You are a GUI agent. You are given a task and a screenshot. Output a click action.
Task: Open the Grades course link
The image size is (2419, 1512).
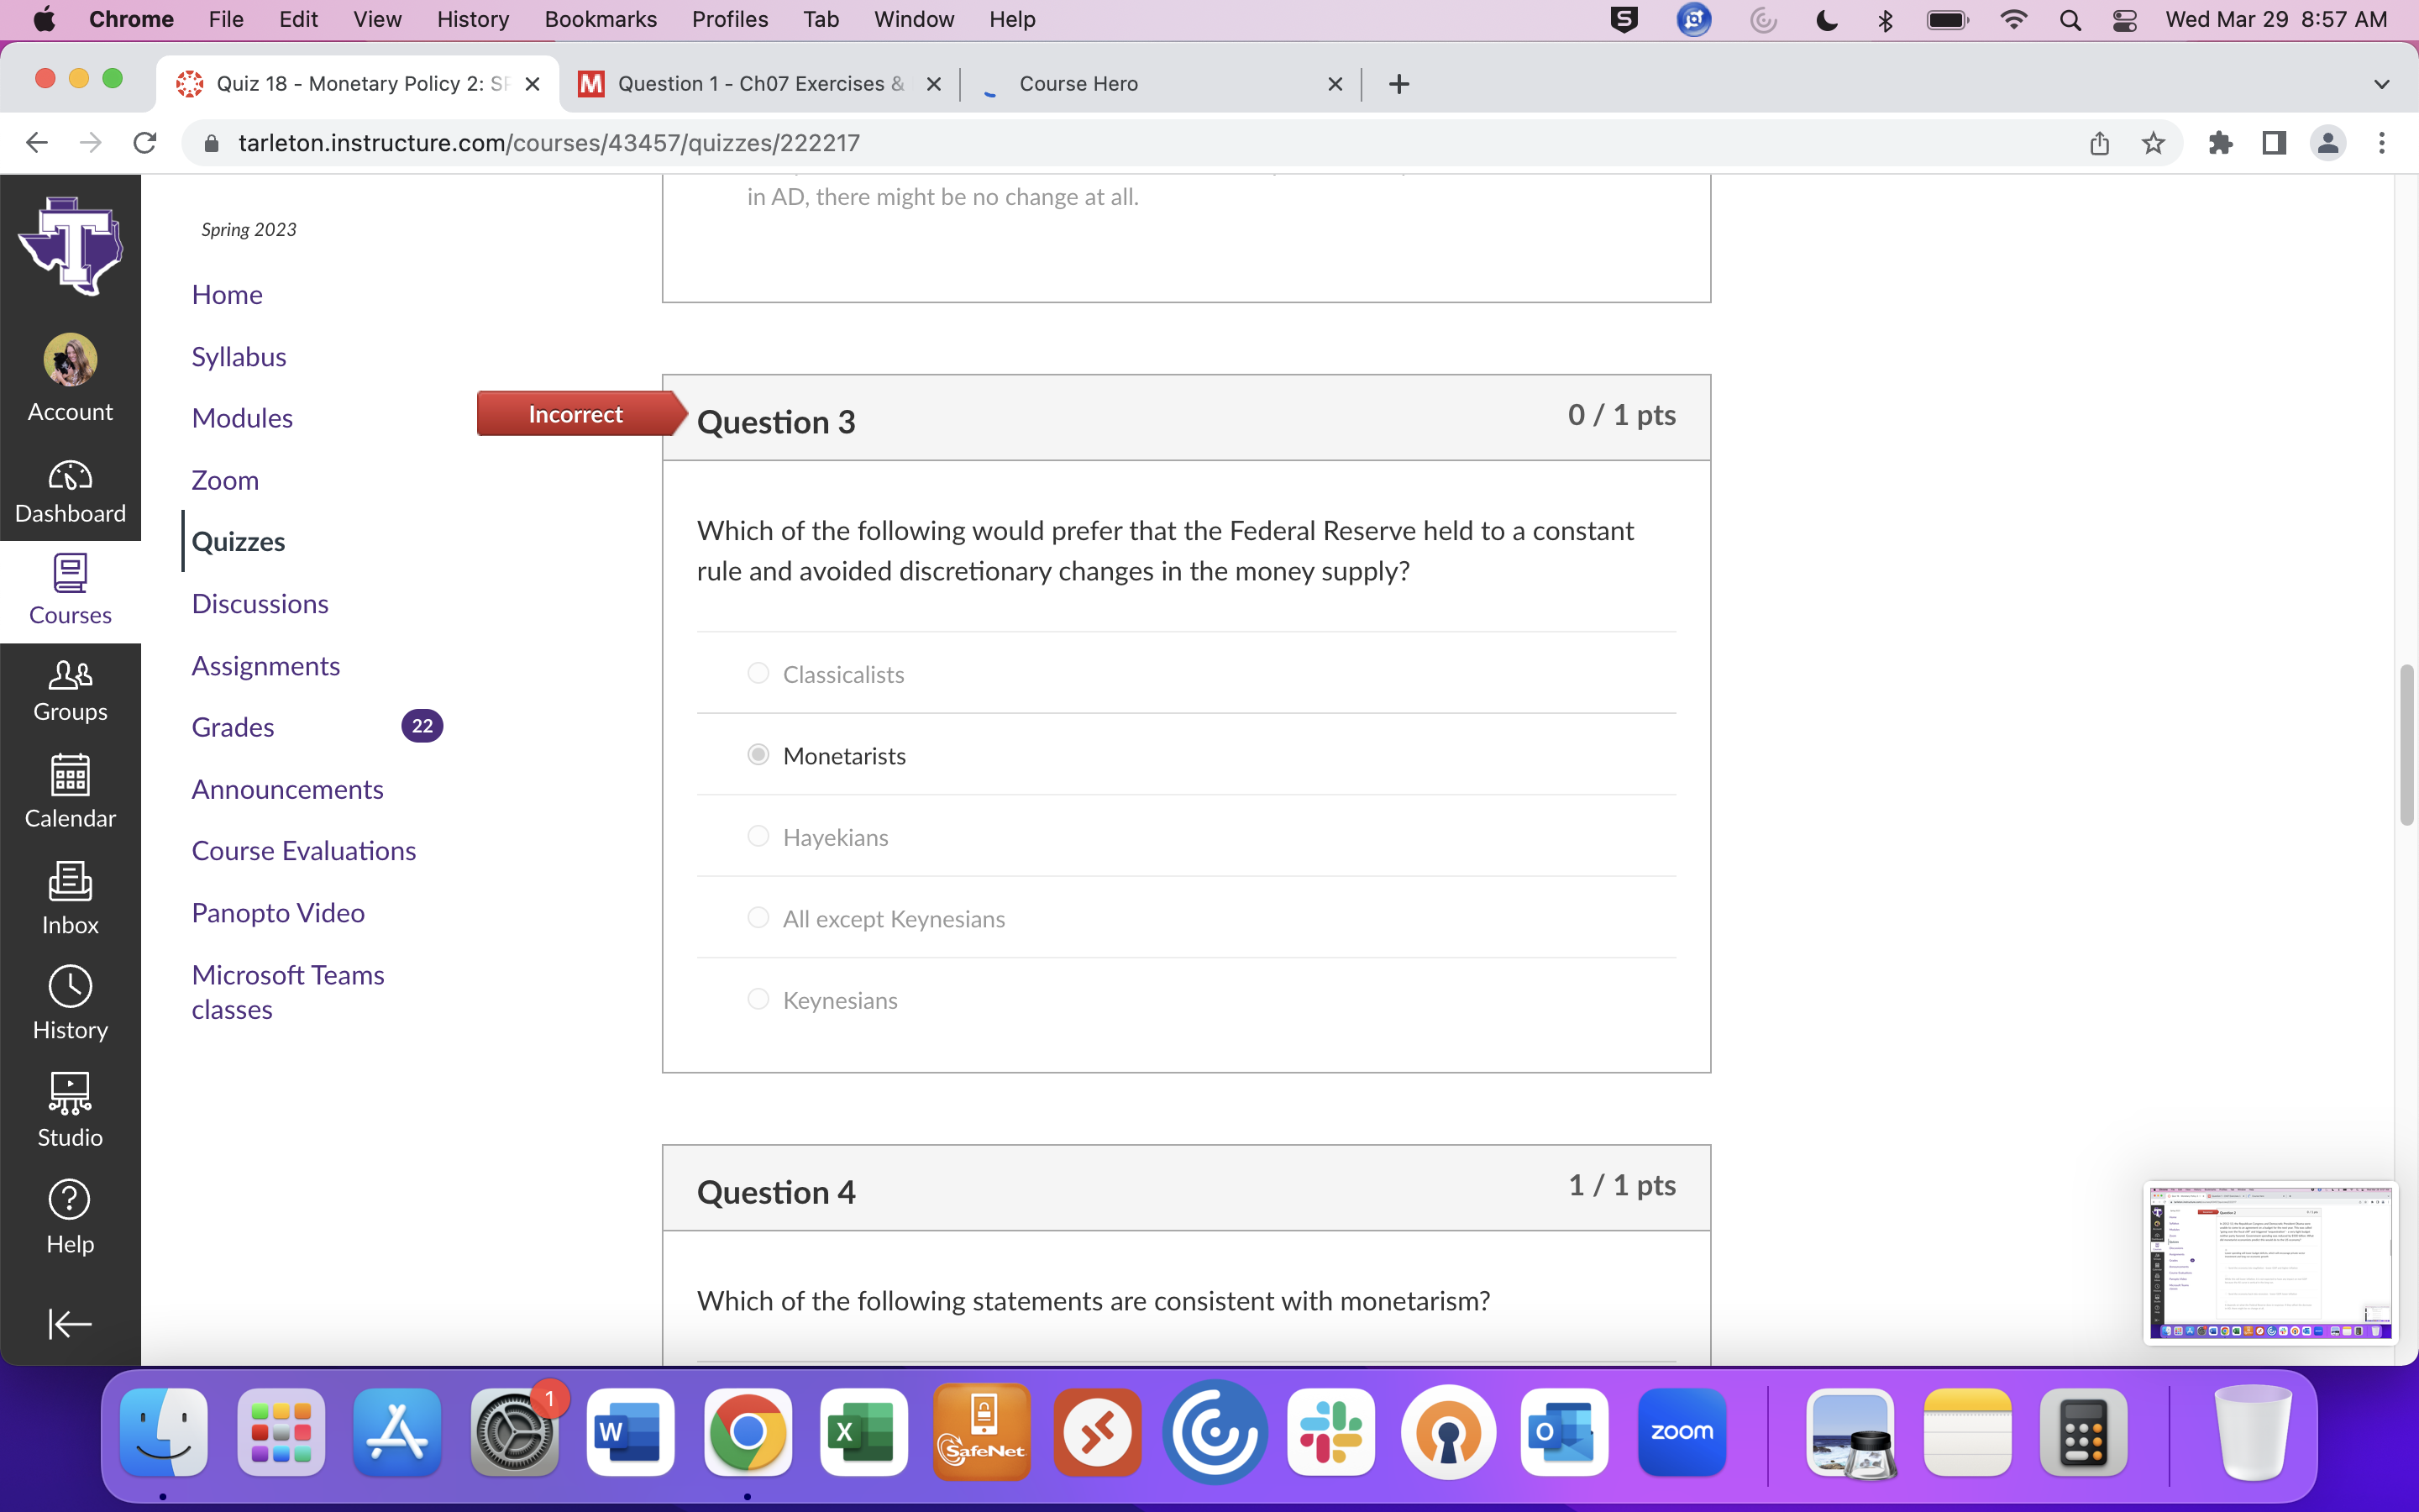tap(233, 727)
